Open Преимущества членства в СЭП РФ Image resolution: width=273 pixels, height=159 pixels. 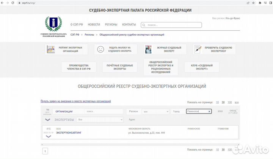coord(79,67)
